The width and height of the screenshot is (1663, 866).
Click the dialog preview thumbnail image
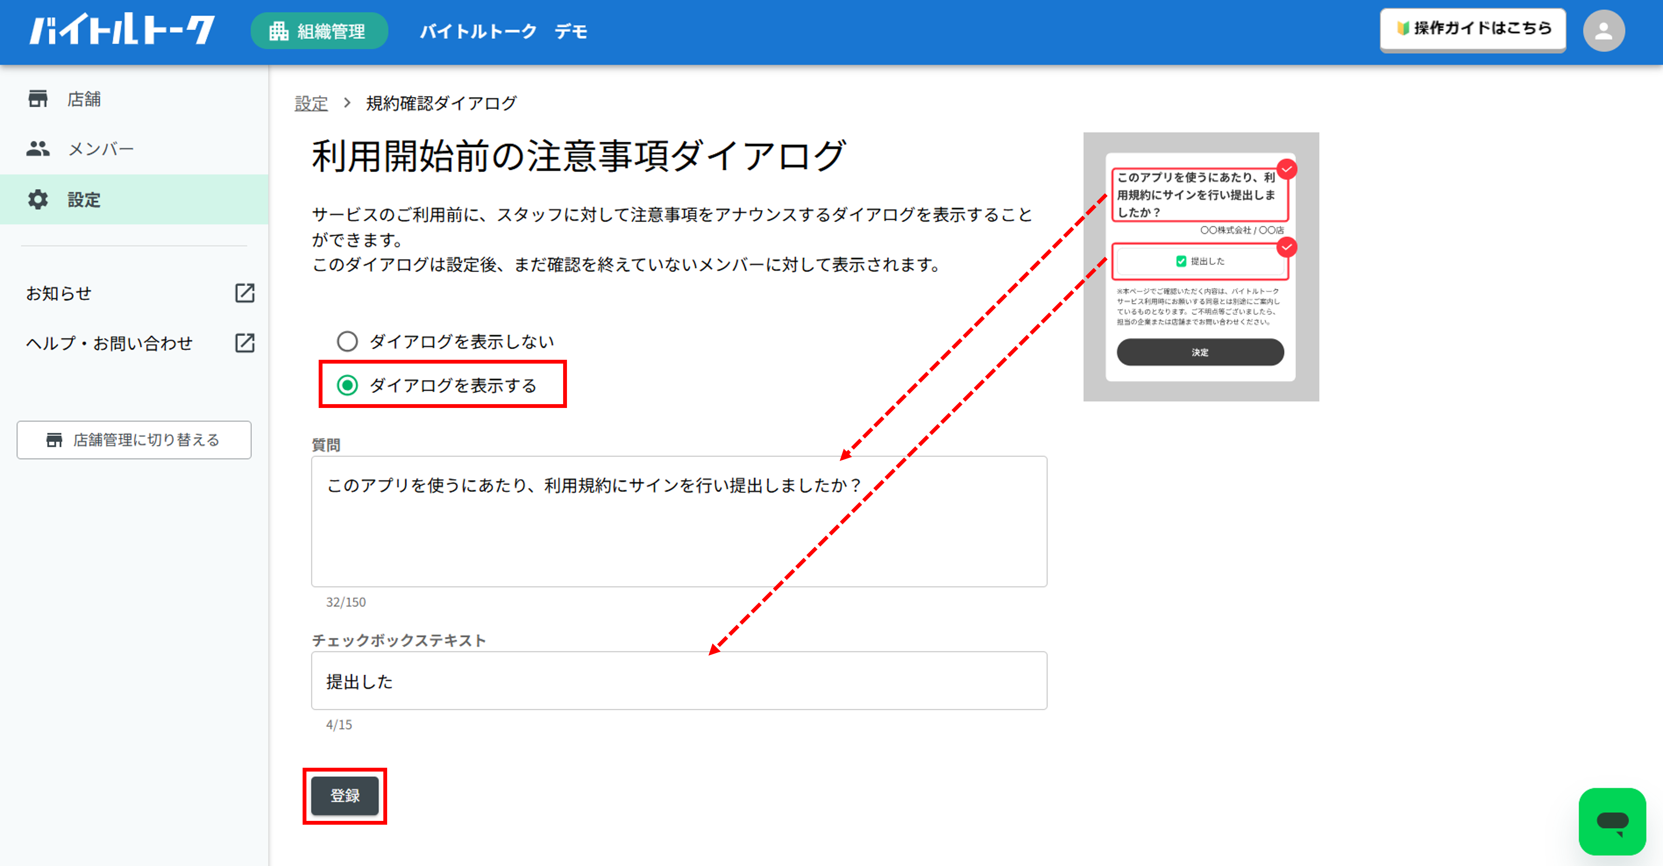[x=1201, y=267]
